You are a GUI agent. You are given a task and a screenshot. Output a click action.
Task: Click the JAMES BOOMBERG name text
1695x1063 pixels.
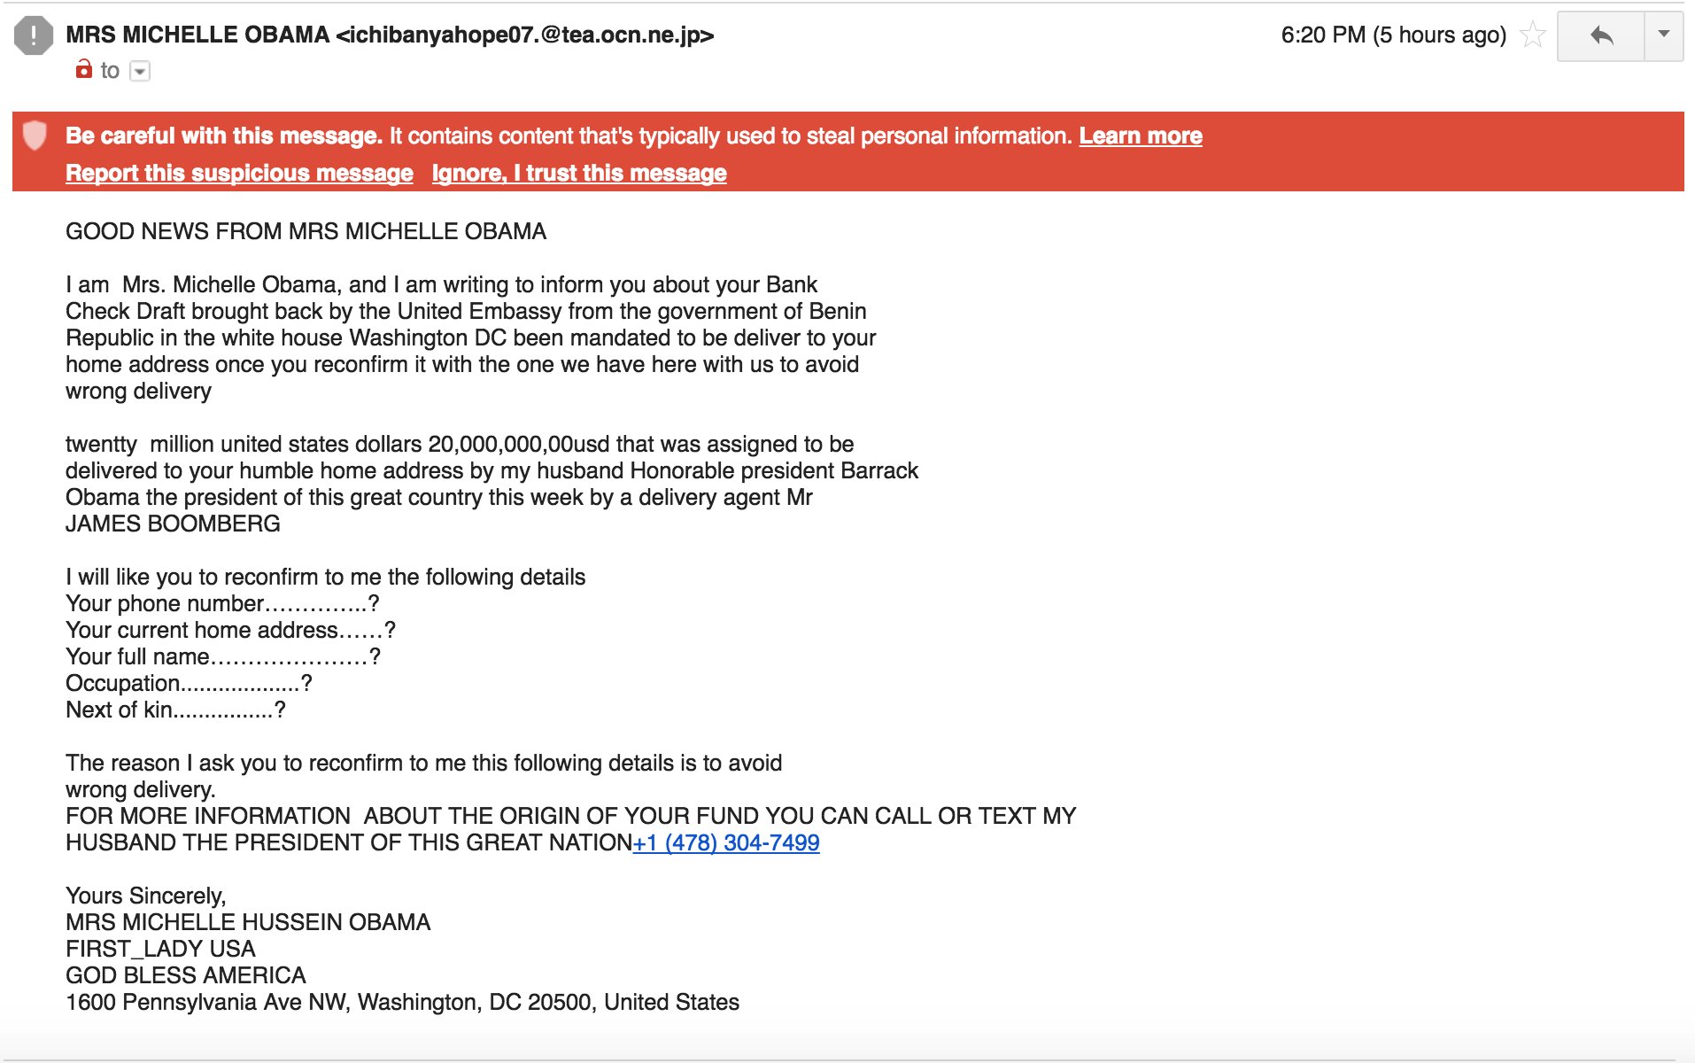click(x=173, y=524)
